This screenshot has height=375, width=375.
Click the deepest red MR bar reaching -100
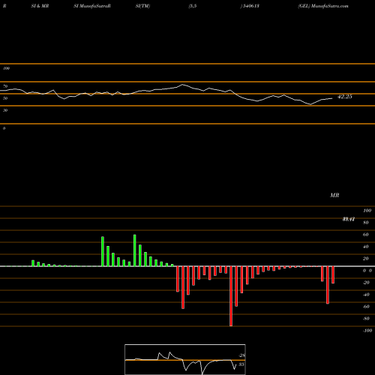pyautogui.click(x=231, y=296)
